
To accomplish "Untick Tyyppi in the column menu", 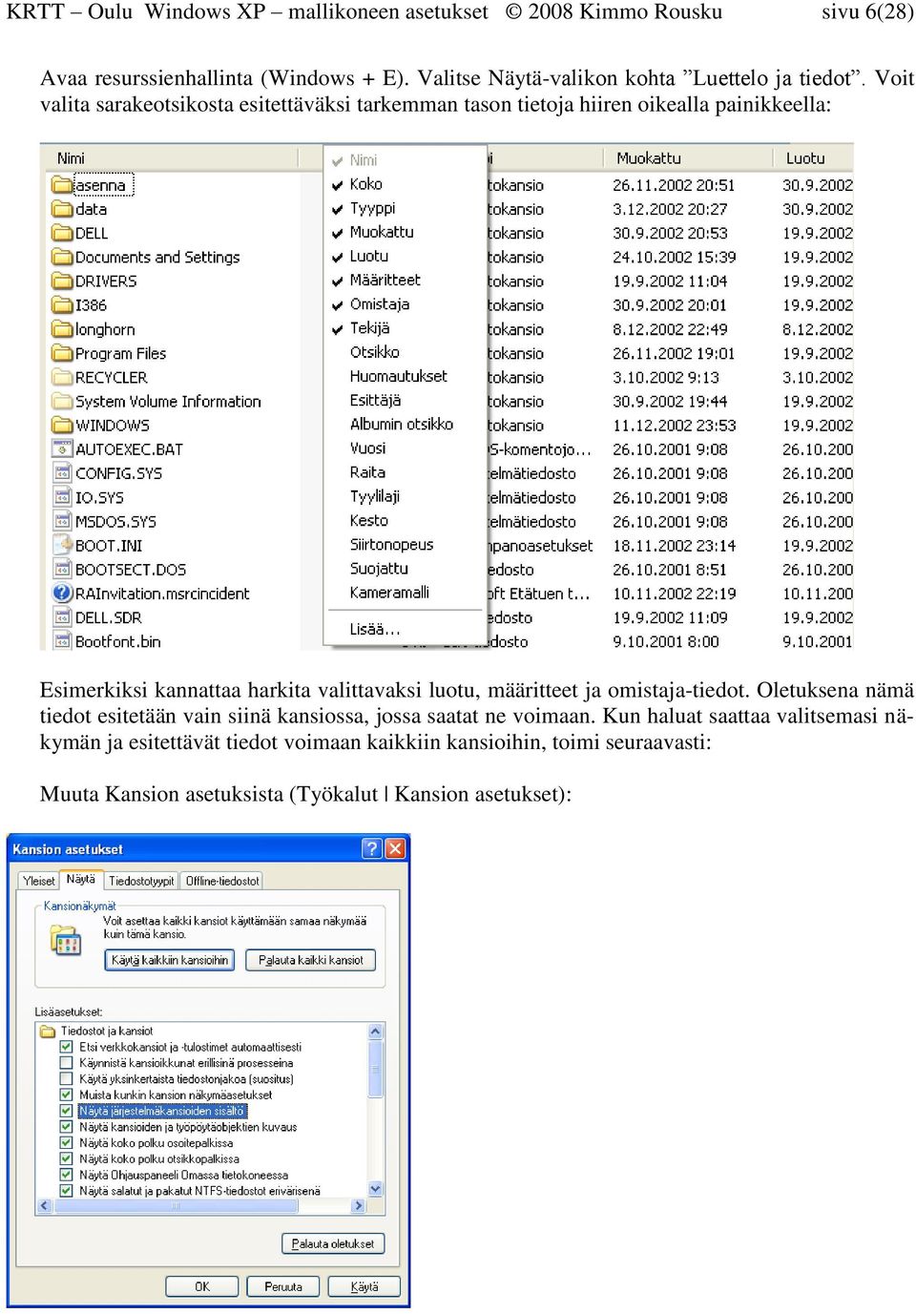I will pyautogui.click(x=406, y=208).
